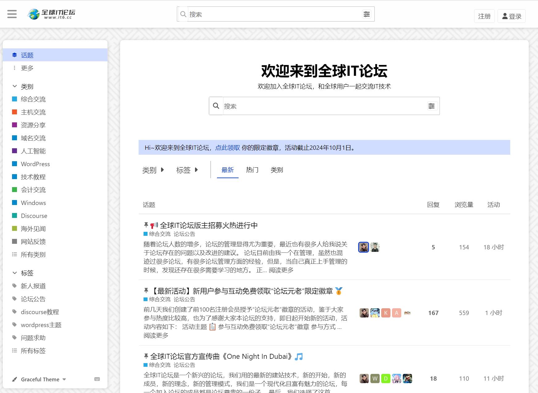The image size is (538, 393).
Task: Open the first poster avatar of 版主招募 topic
Action: pos(364,247)
